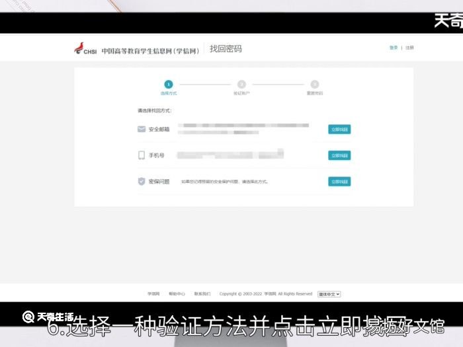Click the login link in header
Viewport: 463px width, 347px height.
tap(394, 48)
